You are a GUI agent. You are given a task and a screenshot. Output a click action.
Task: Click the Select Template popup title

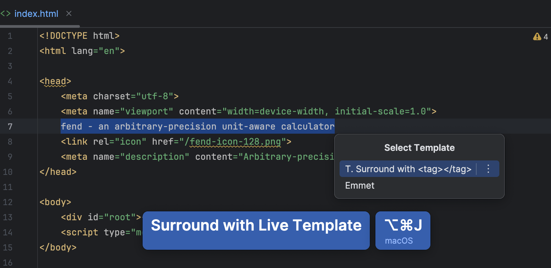click(x=419, y=147)
